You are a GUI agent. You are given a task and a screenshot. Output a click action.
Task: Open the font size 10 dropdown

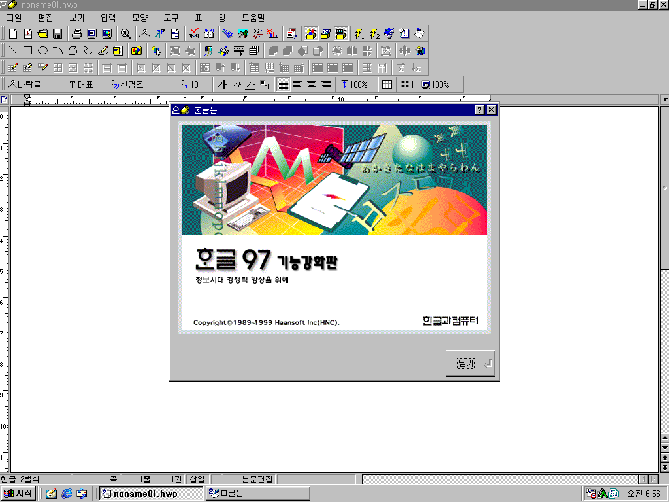190,84
